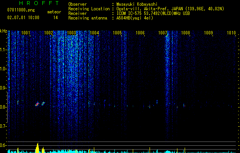Click the 1005 time marker
The width and height of the screenshot is (240, 153).
pos(117,33)
